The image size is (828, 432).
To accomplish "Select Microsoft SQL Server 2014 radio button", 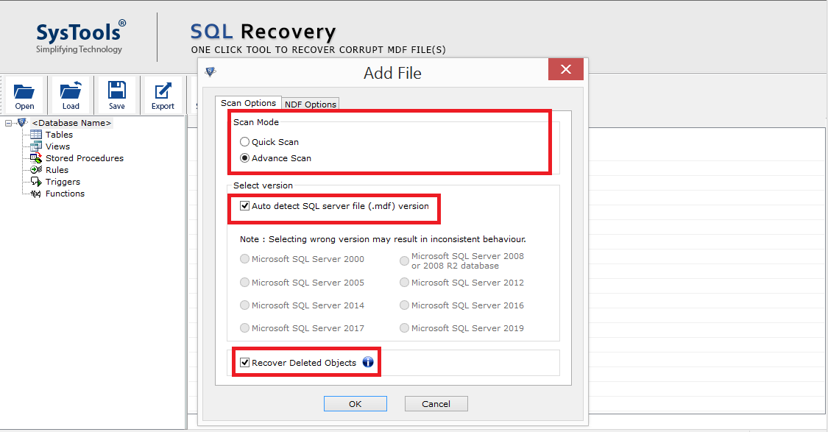I will pyautogui.click(x=244, y=305).
